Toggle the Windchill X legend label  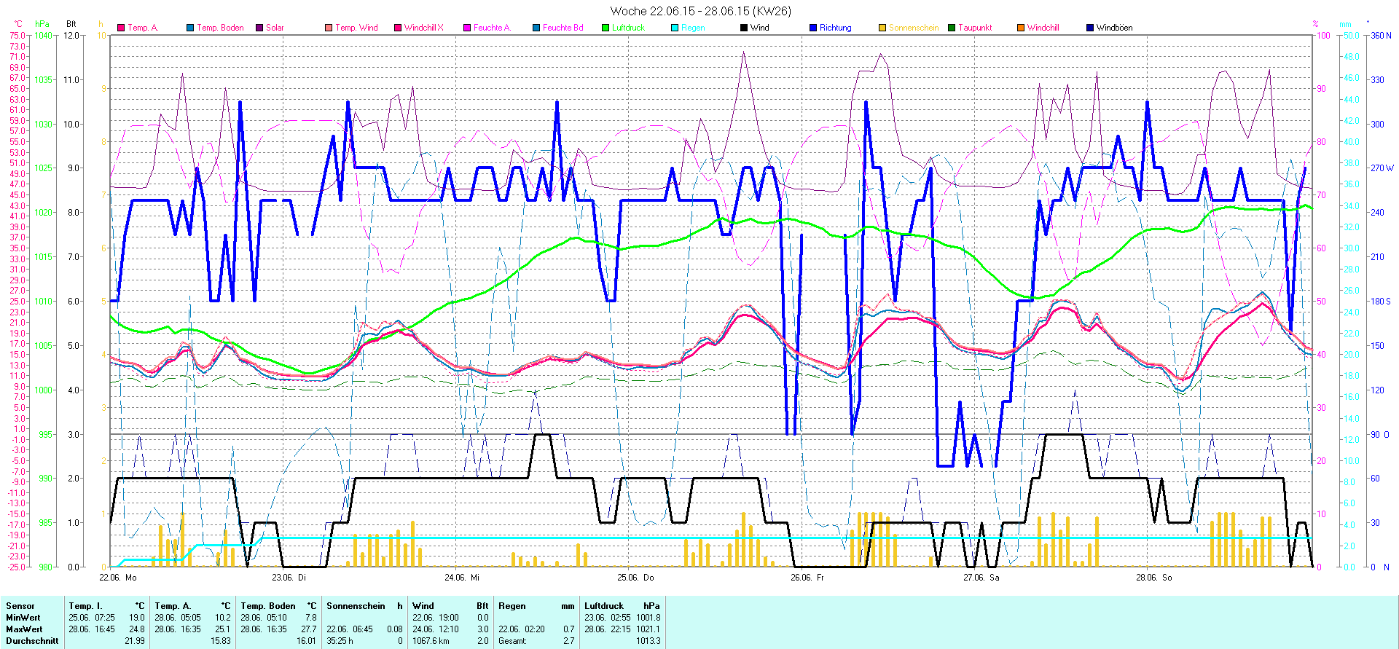pos(423,28)
